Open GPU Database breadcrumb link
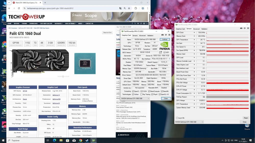Screen dimensions: 255x143 [13, 28]
